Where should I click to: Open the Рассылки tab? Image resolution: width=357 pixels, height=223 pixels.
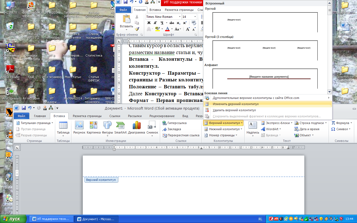pyautogui.click(x=135, y=116)
